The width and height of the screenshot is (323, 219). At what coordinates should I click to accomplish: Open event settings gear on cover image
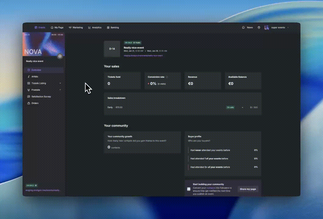tap(60, 56)
